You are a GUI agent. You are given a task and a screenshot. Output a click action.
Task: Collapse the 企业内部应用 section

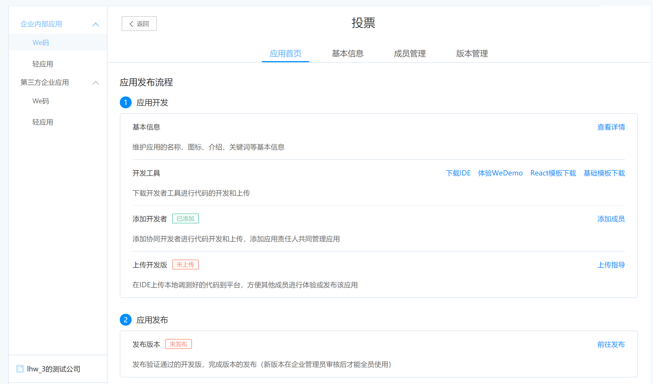click(x=95, y=24)
